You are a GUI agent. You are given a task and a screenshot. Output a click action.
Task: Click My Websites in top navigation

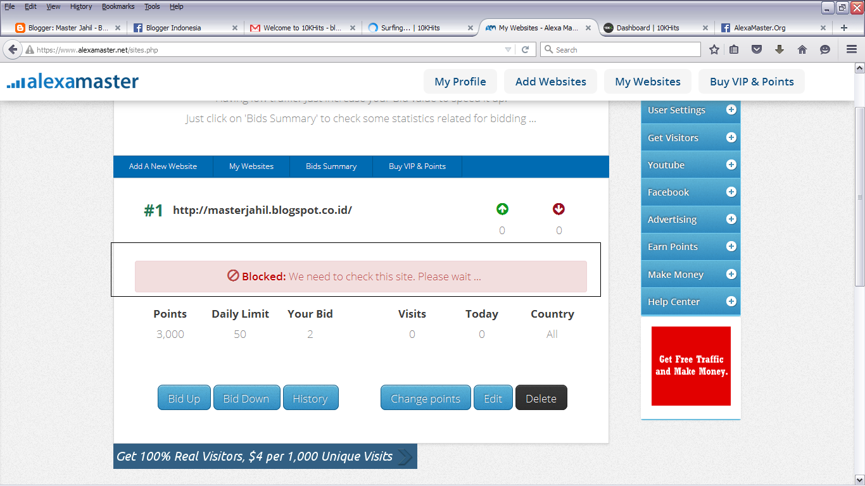[648, 82]
